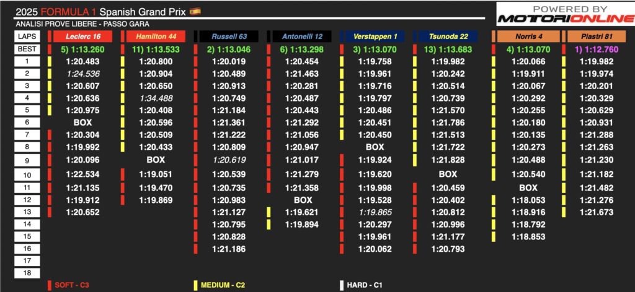This screenshot has height=292, width=635.
Task: Click Tsunoda lap time 1:20.793
Action: pyautogui.click(x=448, y=249)
